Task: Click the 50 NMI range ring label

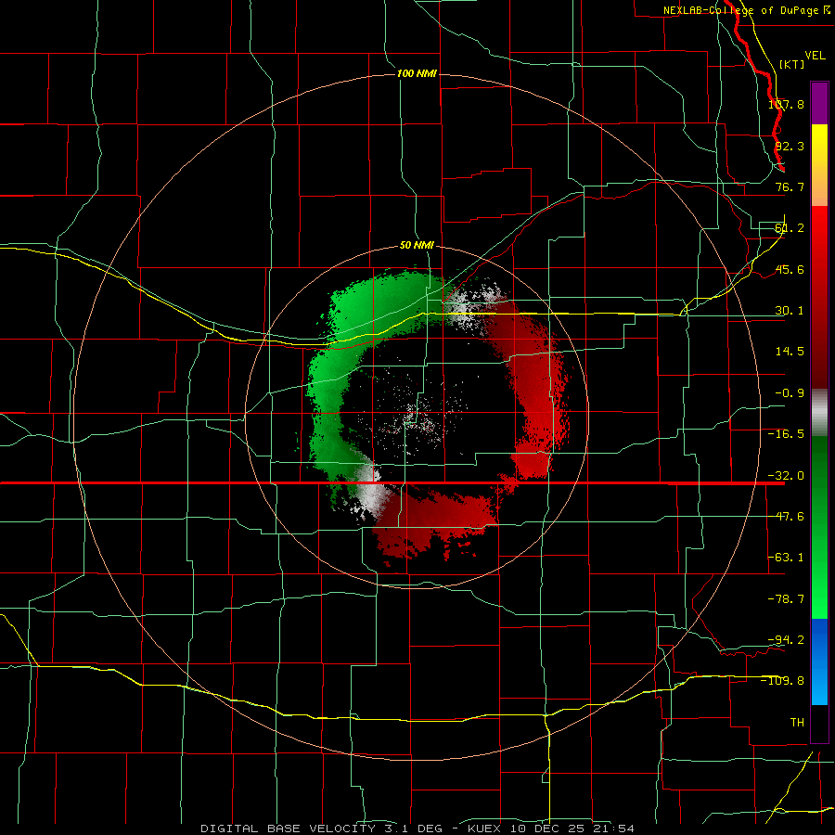Action: 417,245
